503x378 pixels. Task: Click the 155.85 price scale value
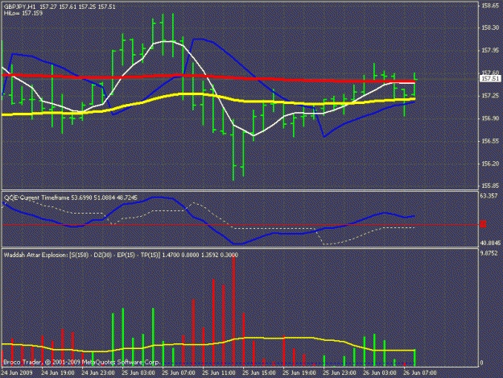[x=490, y=185]
